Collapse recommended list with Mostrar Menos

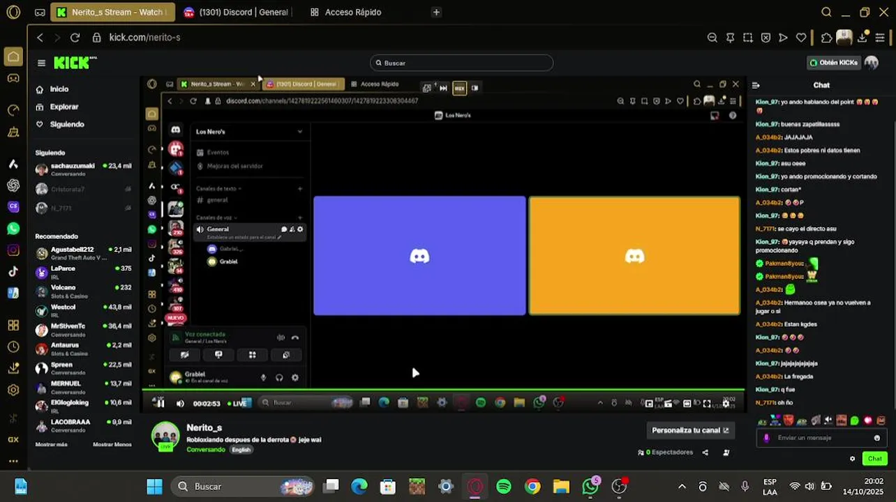(x=112, y=444)
